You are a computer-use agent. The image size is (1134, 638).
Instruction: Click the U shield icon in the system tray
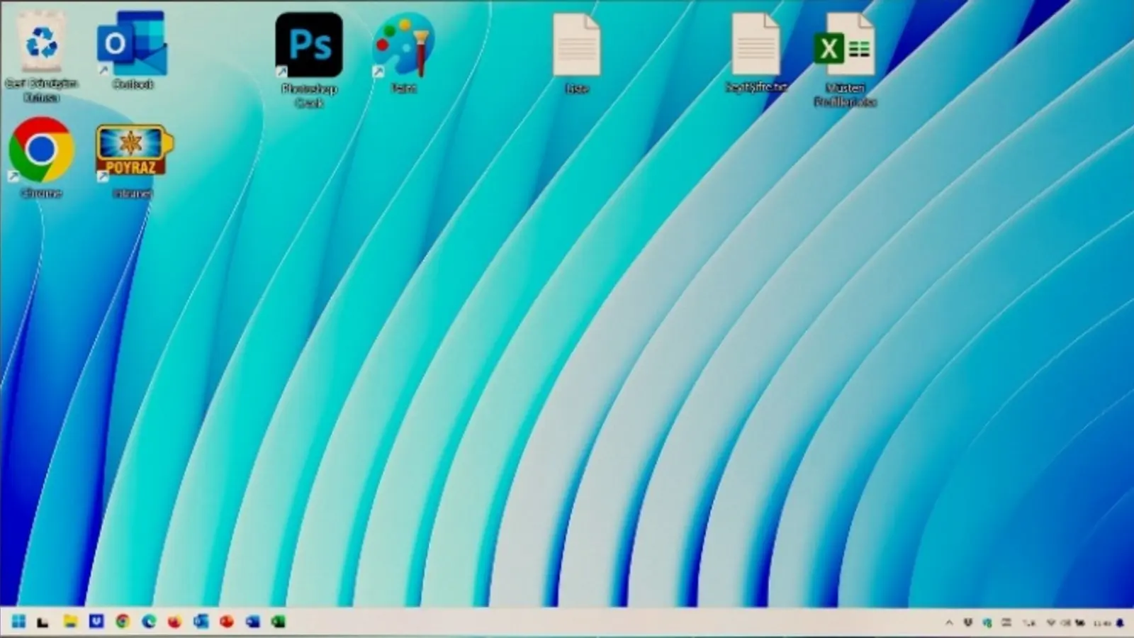[967, 622]
